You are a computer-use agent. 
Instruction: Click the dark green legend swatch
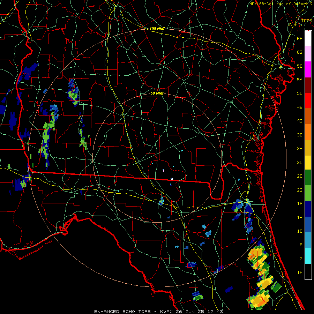tap(308, 178)
